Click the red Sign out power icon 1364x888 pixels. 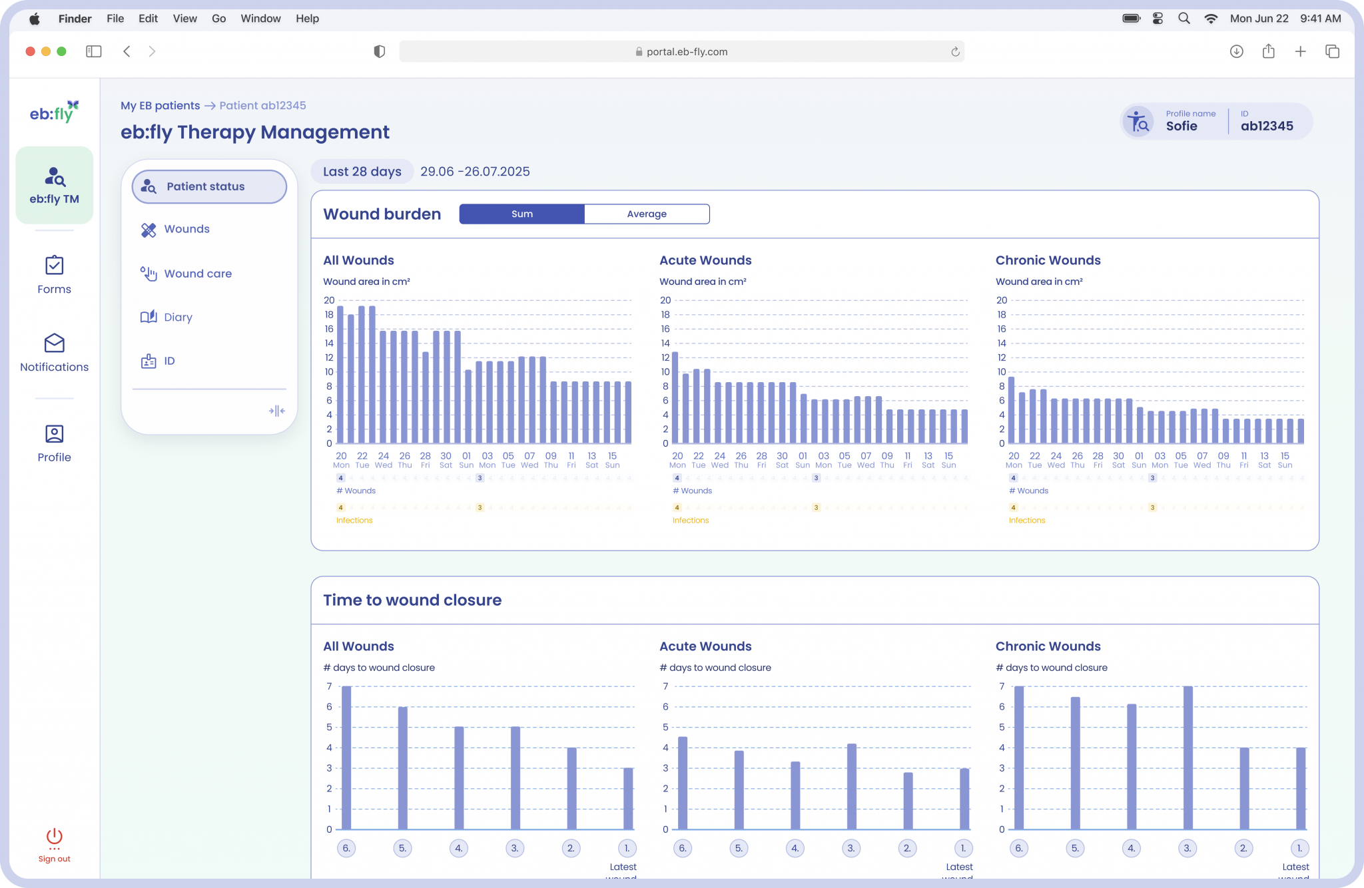[x=54, y=837]
